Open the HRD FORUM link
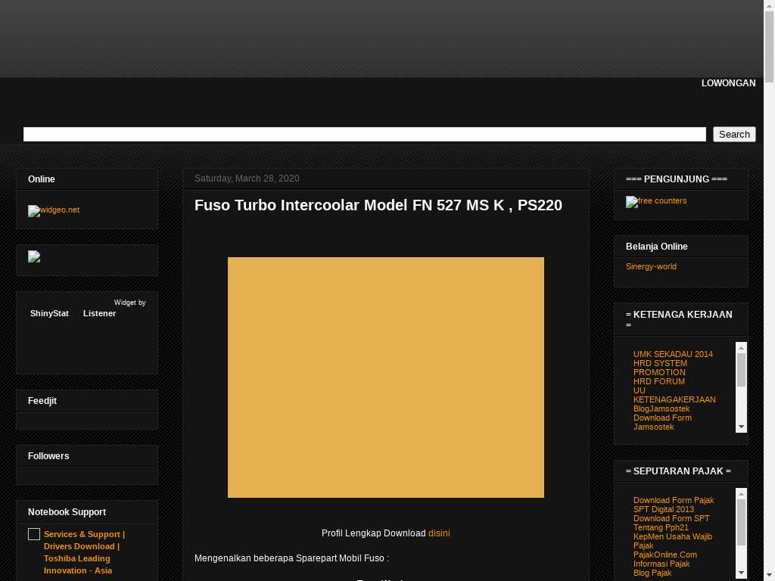Image resolution: width=775 pixels, height=581 pixels. (x=658, y=381)
